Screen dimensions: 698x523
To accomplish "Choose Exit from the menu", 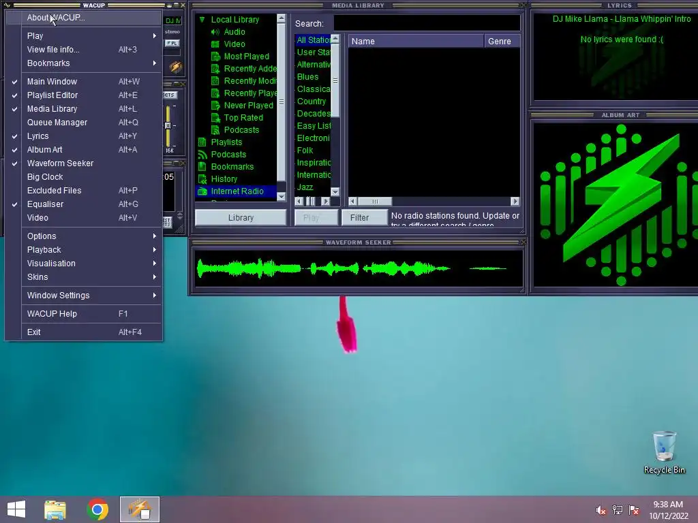I will (84, 332).
